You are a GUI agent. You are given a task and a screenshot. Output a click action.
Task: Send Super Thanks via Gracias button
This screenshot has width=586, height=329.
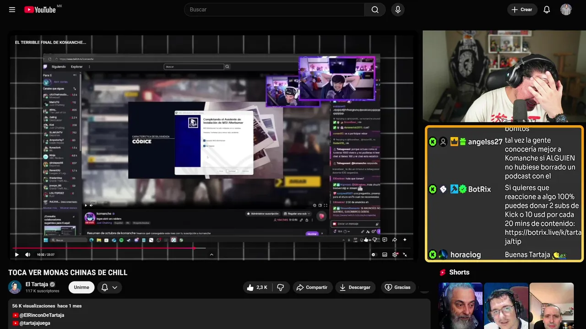click(398, 287)
